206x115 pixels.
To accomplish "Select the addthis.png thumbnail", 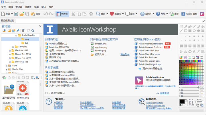I will click(23, 89).
